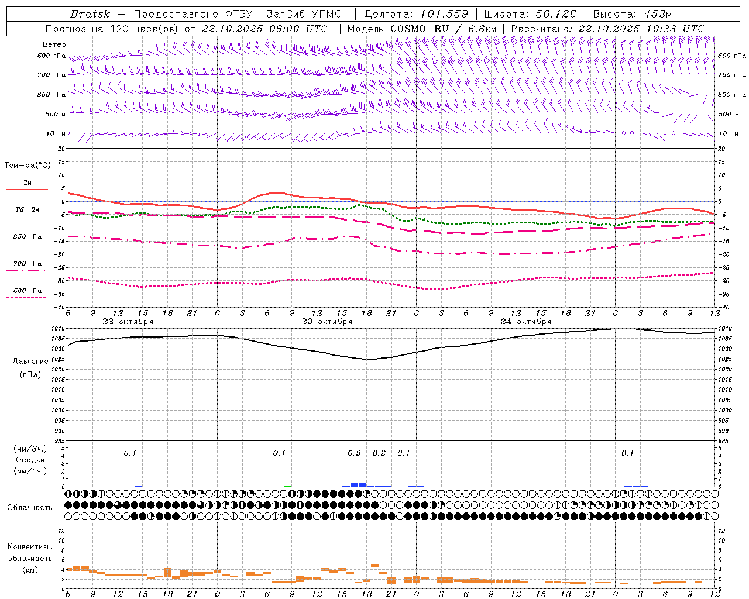749x599 pixels.
Task: Click the 10 м wind level label on left
Action: point(56,134)
